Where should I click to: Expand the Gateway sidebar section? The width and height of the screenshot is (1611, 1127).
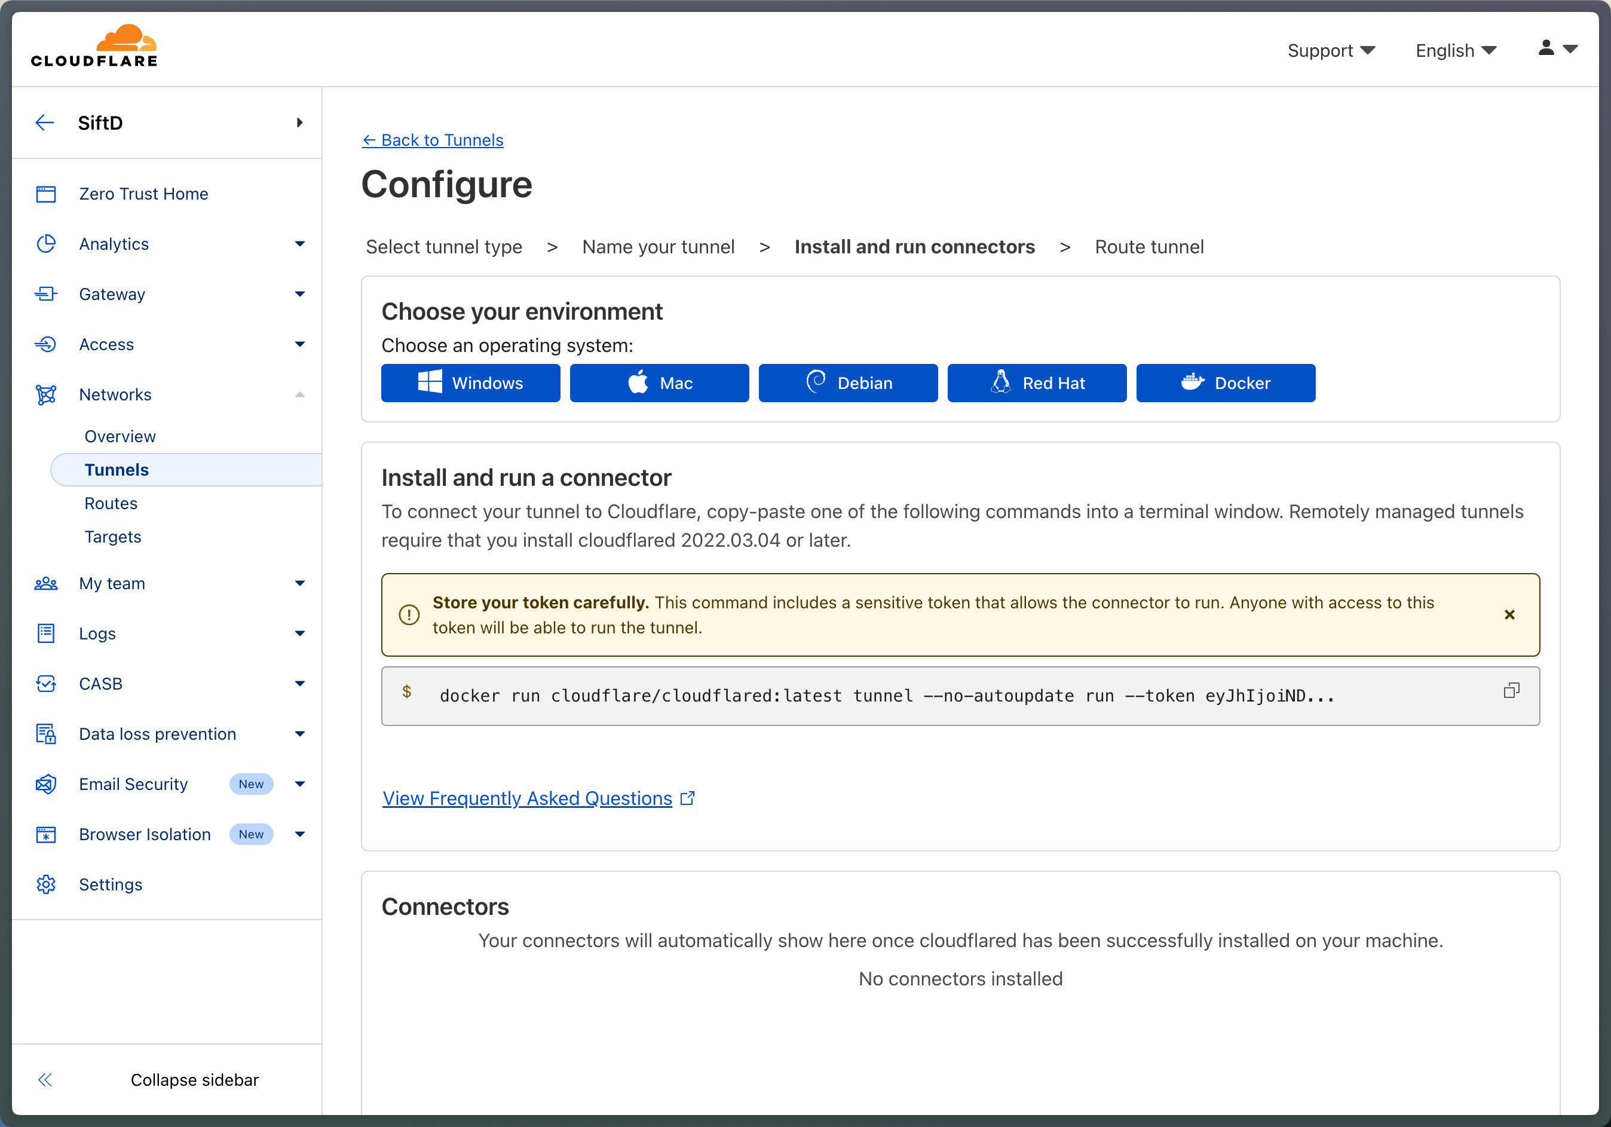coord(299,294)
